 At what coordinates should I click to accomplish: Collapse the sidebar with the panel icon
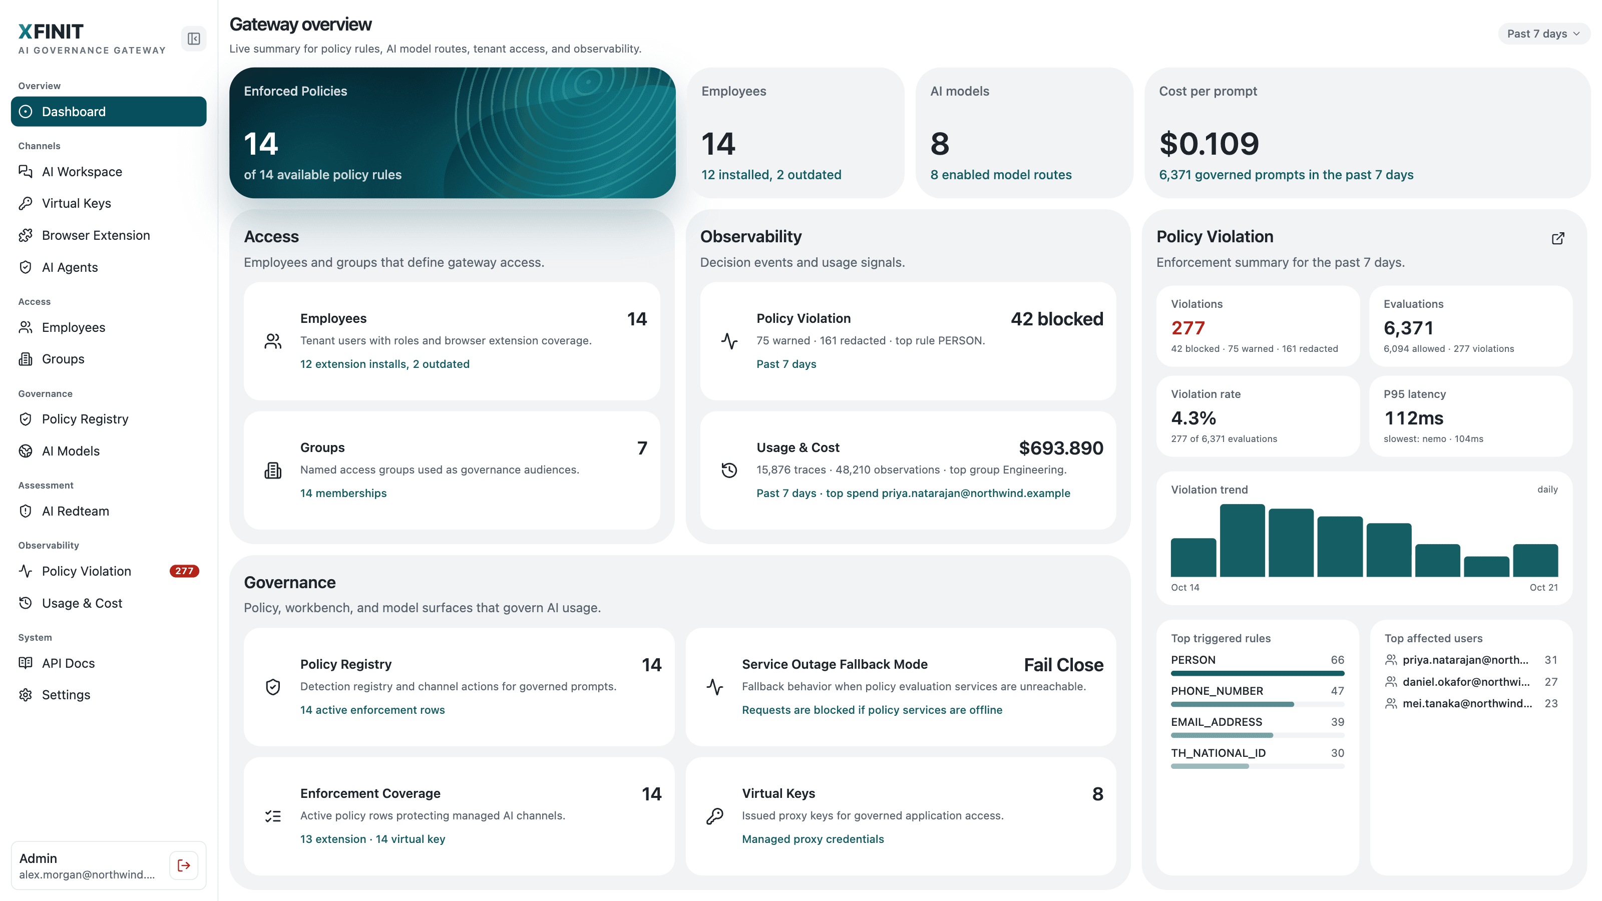pyautogui.click(x=193, y=39)
